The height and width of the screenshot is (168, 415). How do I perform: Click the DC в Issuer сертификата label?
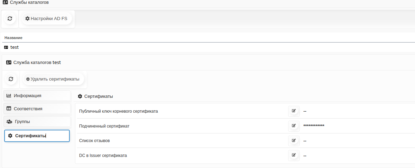click(x=103, y=156)
